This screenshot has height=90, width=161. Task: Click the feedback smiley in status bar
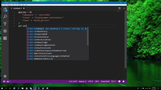pyautogui.click(x=119, y=81)
